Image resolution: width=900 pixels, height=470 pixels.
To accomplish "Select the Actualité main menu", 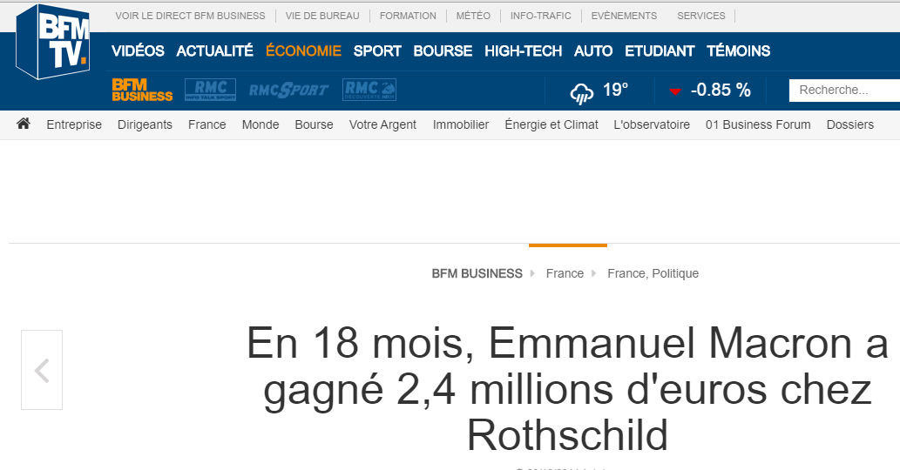I will coord(214,51).
